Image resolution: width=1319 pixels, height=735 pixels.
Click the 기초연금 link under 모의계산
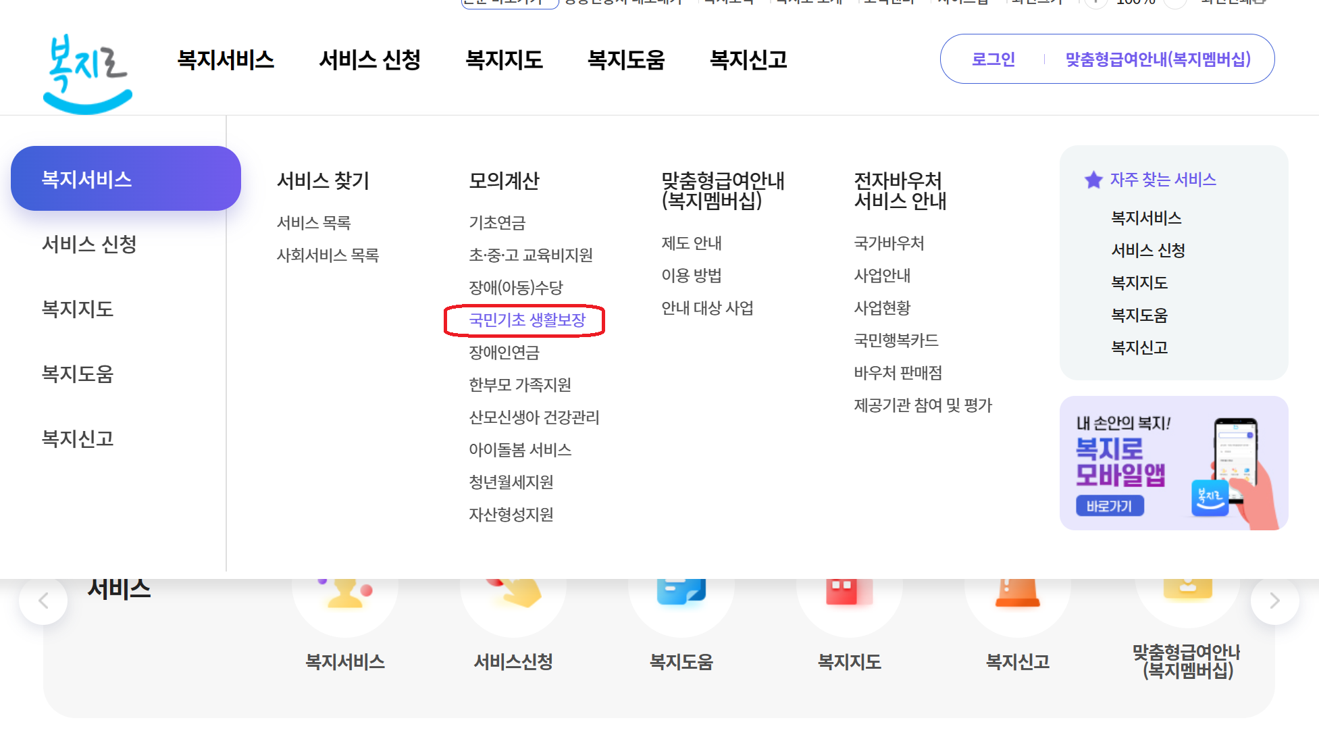[498, 222]
